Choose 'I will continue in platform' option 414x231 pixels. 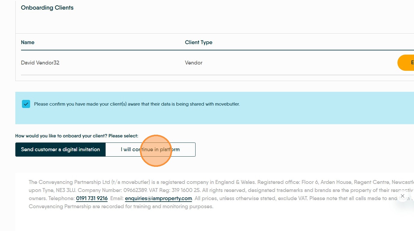150,149
